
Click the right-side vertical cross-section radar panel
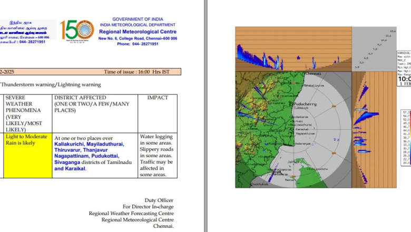click(x=374, y=129)
